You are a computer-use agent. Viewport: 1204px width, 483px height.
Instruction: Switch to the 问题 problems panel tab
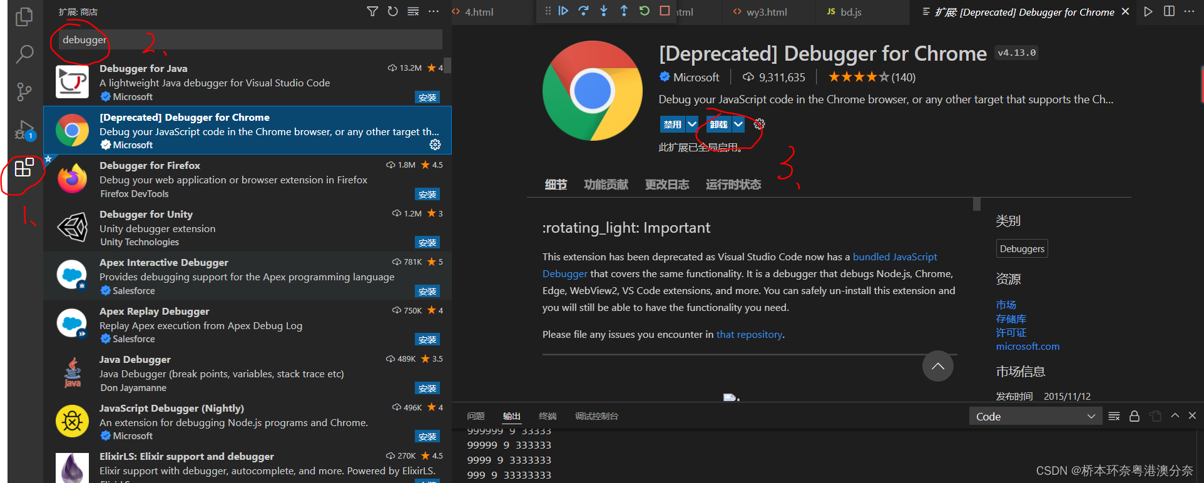click(x=476, y=416)
